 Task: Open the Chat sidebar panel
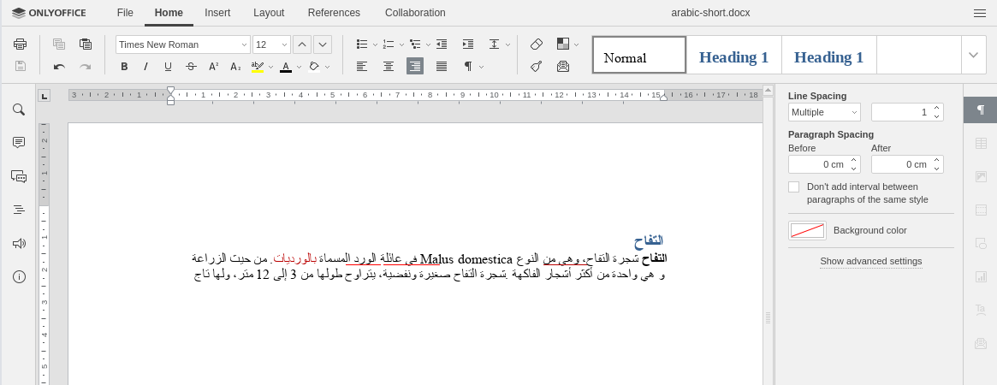pos(19,176)
